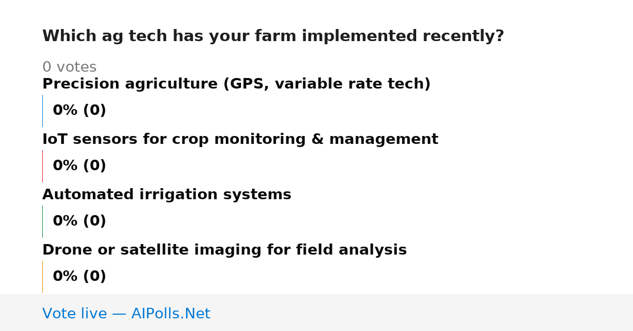633x331 pixels.
Task: Click the orange Drone imaging result bar
Action: tap(42, 277)
